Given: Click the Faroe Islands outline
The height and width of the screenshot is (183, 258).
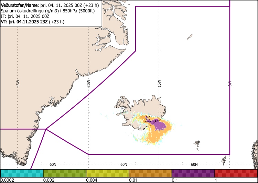Looking at the screenshot, I should 197,145.
